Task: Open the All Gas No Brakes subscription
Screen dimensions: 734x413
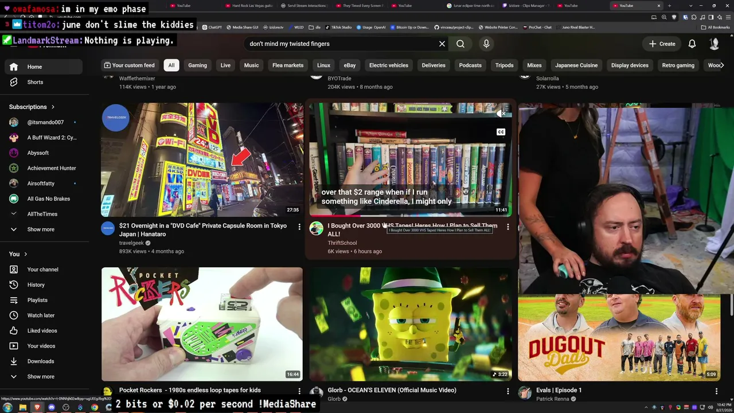Action: pyautogui.click(x=44, y=199)
